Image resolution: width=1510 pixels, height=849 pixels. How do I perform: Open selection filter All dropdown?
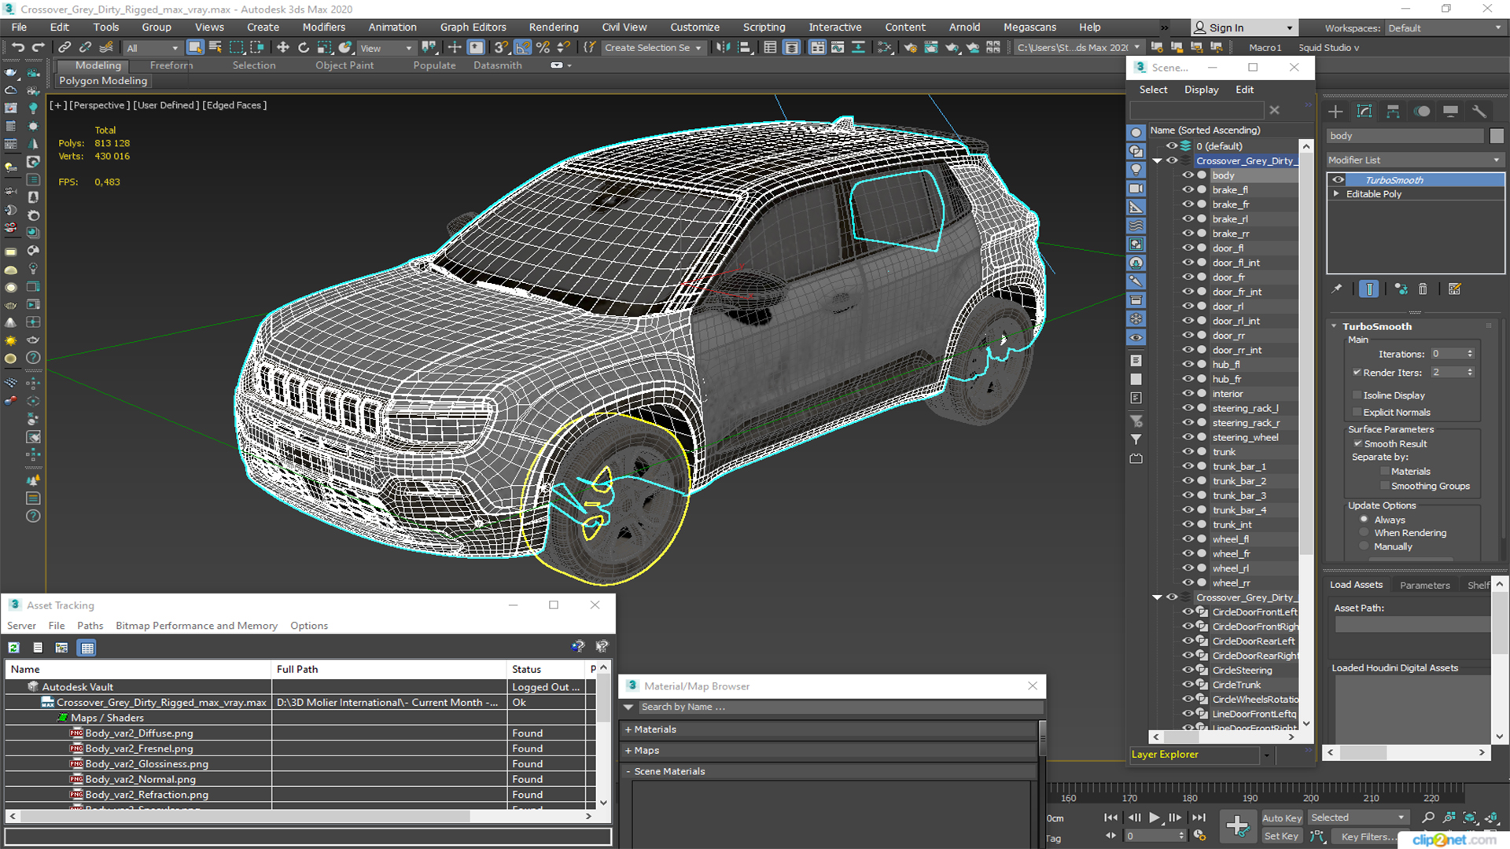[x=152, y=48]
